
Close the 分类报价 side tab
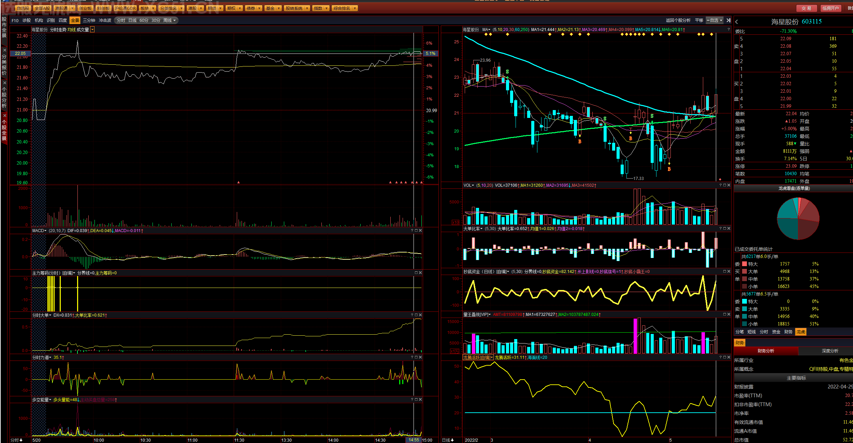coord(4,50)
